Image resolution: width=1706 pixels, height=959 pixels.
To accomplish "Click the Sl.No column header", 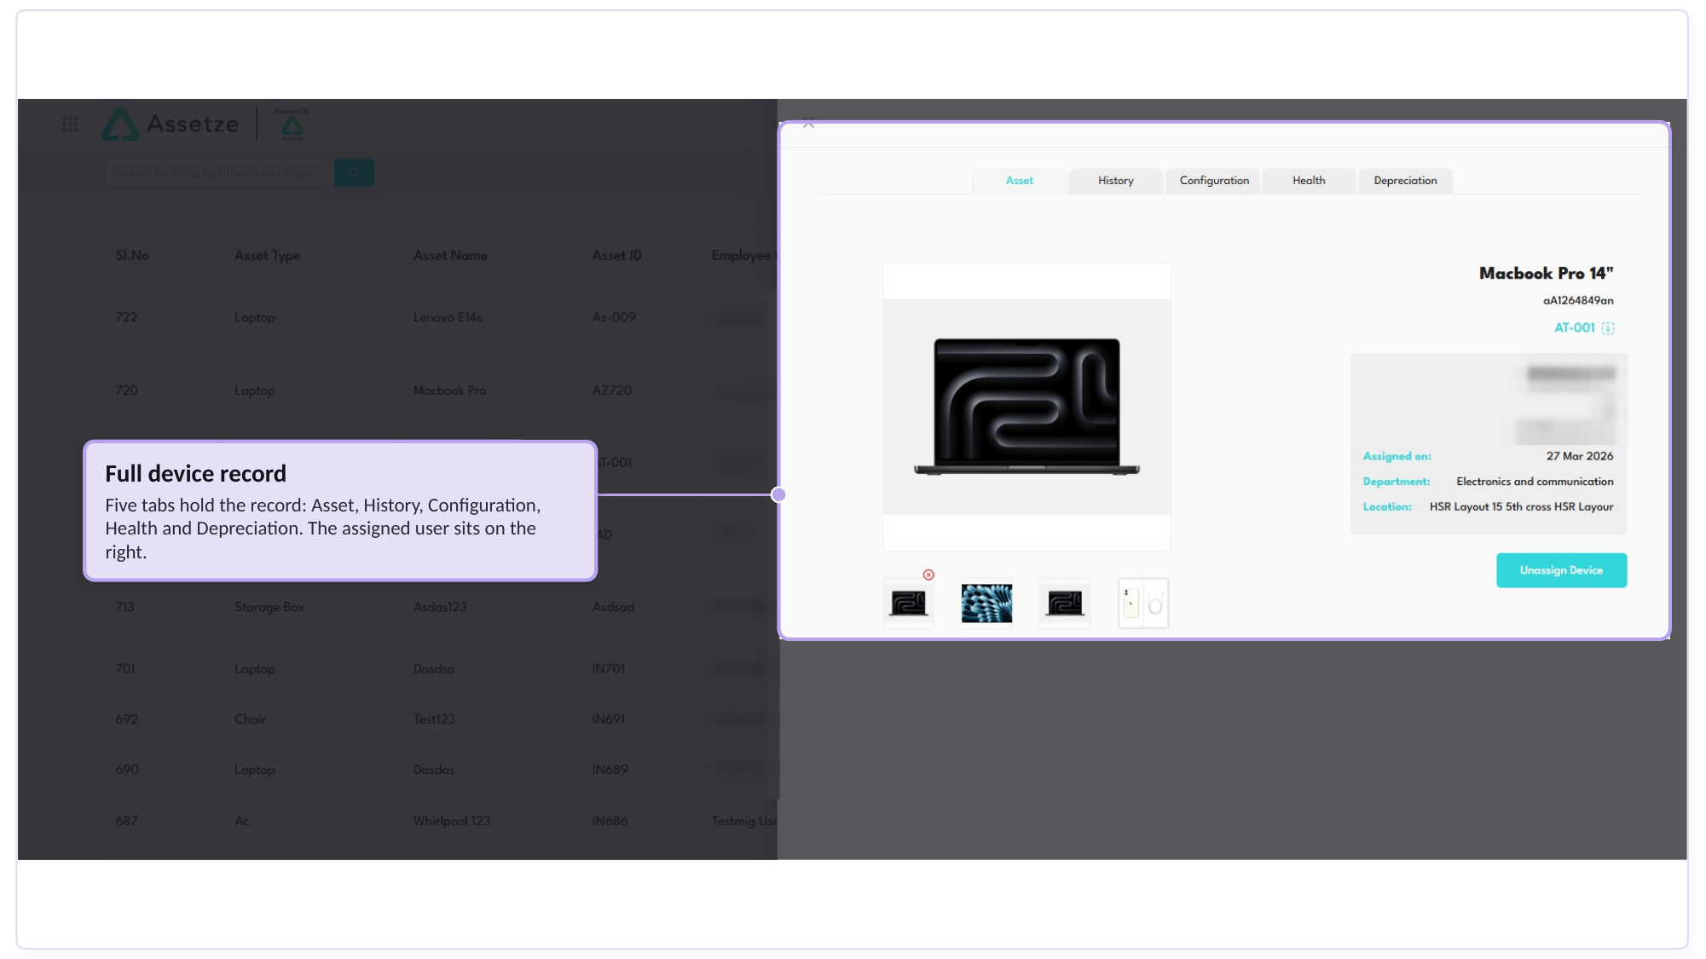I will (132, 256).
